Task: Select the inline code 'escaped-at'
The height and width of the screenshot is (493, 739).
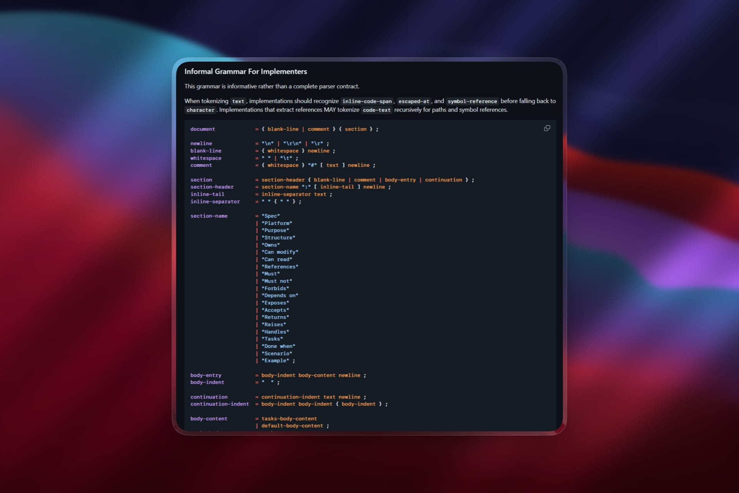Action: click(414, 101)
